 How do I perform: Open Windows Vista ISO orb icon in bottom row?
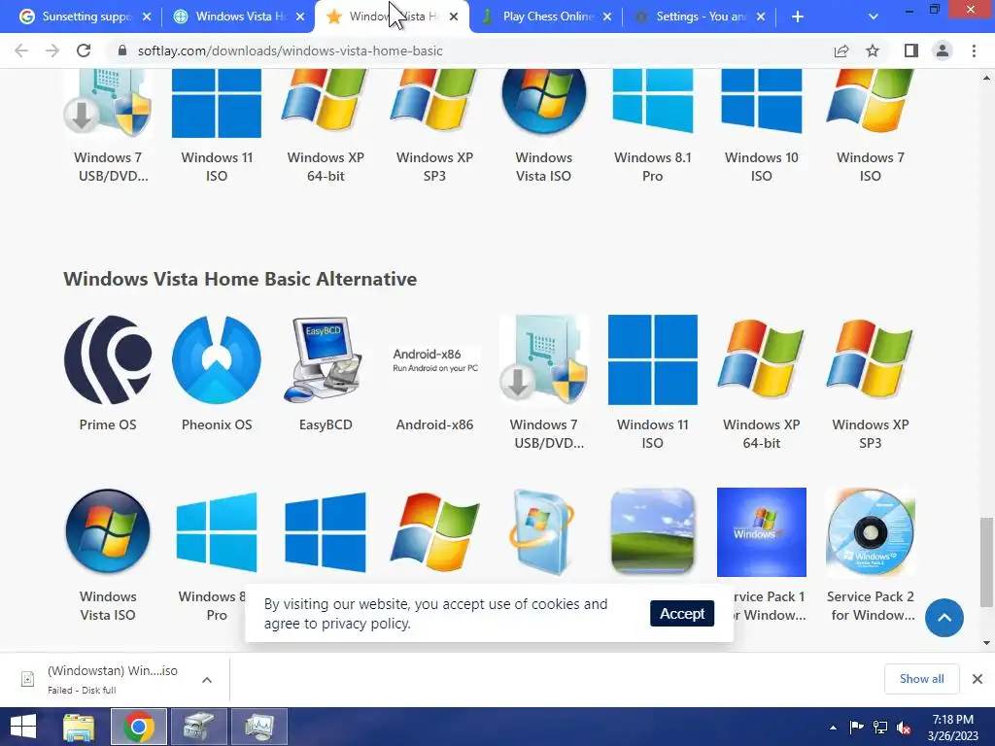tap(108, 531)
